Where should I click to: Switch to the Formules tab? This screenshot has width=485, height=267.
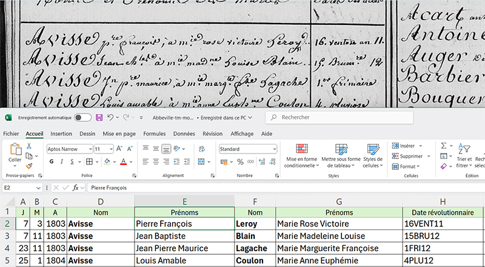pyautogui.click(x=155, y=134)
